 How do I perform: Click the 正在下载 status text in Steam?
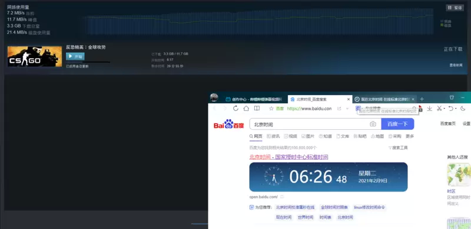coord(453,49)
